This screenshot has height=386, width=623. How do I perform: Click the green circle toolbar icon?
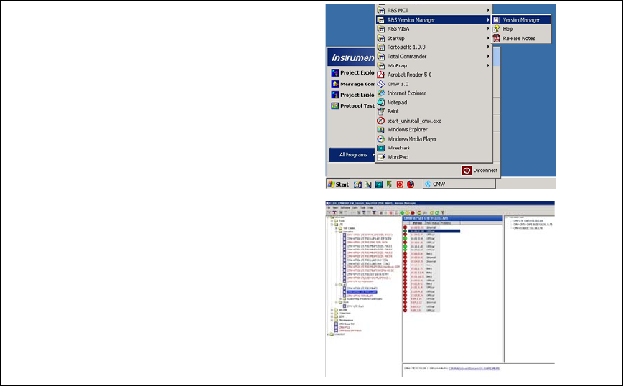[x=402, y=213]
